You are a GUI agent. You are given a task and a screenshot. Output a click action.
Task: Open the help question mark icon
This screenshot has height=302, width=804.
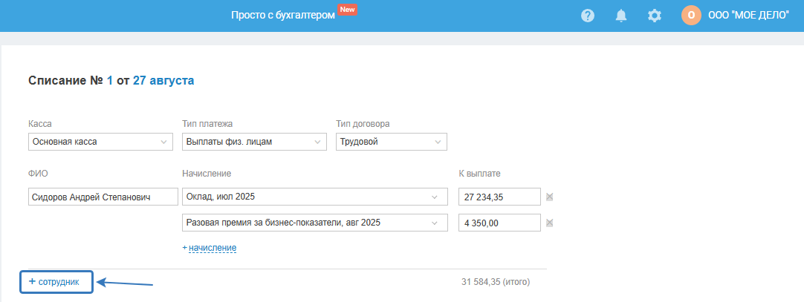(588, 16)
